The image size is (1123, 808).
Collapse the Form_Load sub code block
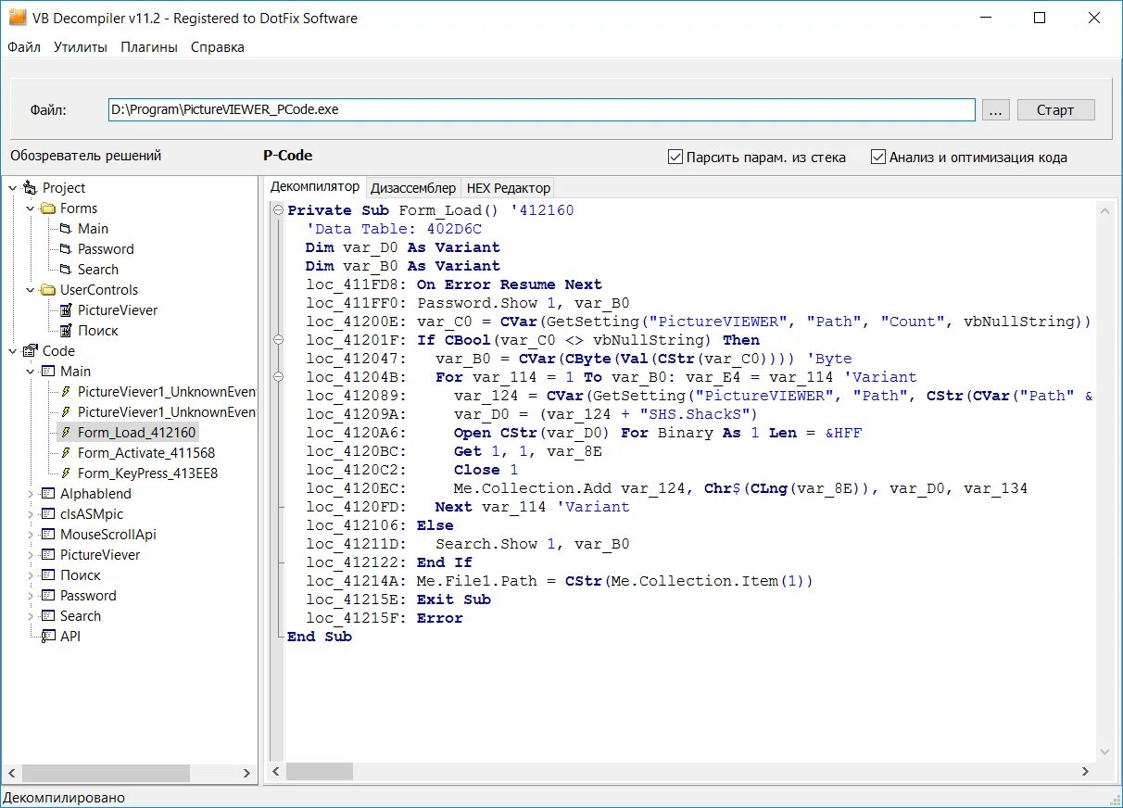pyautogui.click(x=278, y=210)
